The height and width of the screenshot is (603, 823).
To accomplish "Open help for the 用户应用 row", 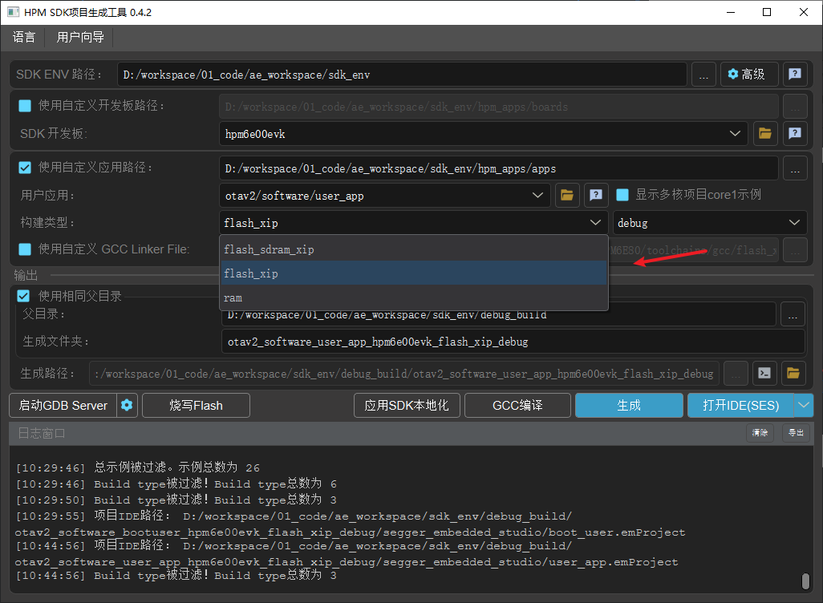I will [x=596, y=195].
